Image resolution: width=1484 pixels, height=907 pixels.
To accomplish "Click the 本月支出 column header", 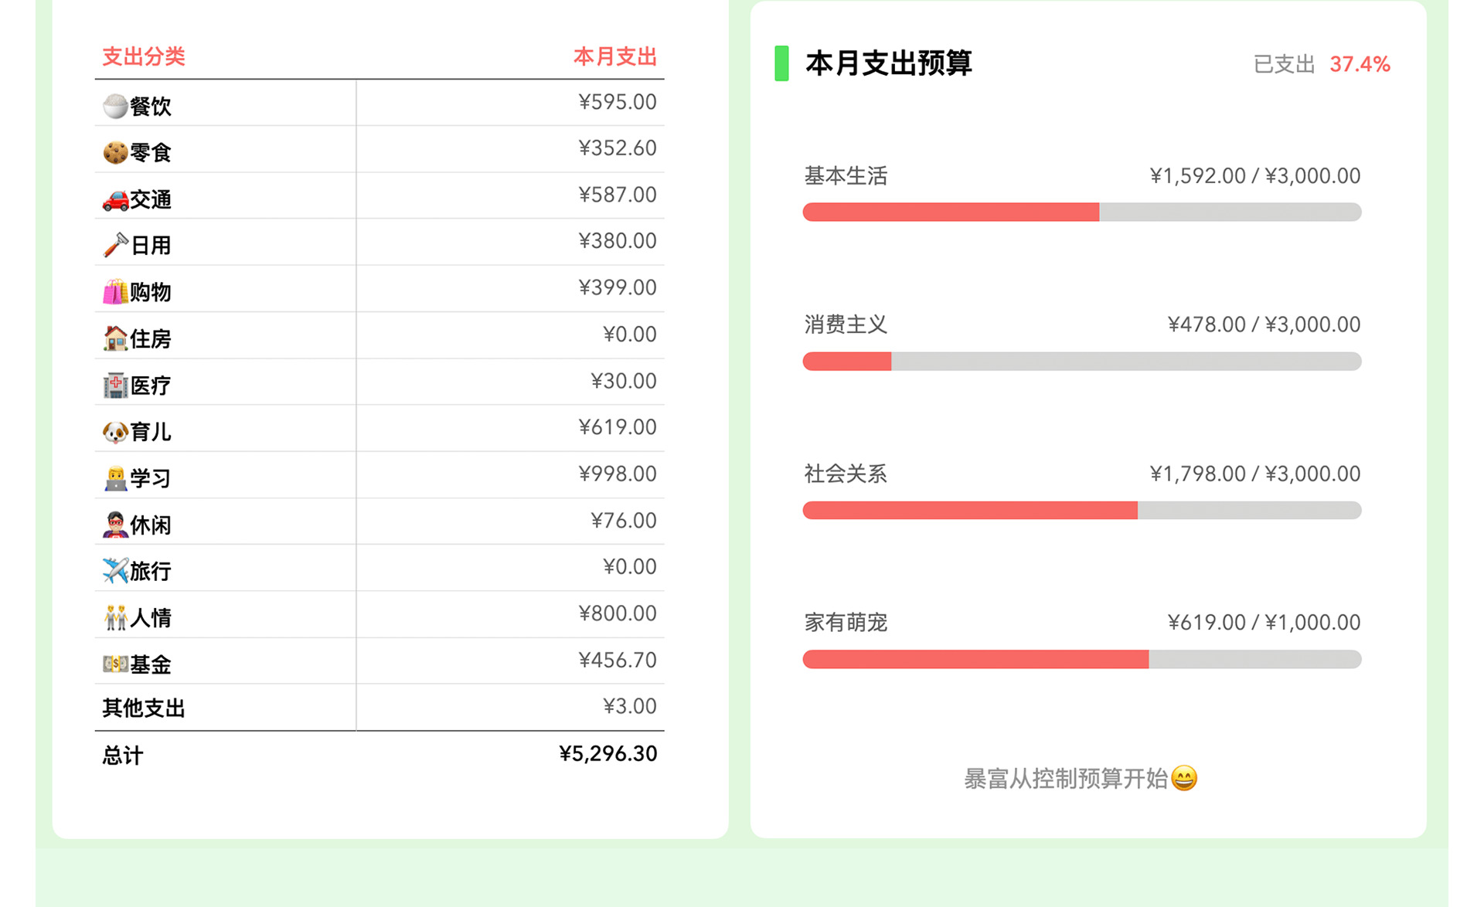I will (614, 56).
